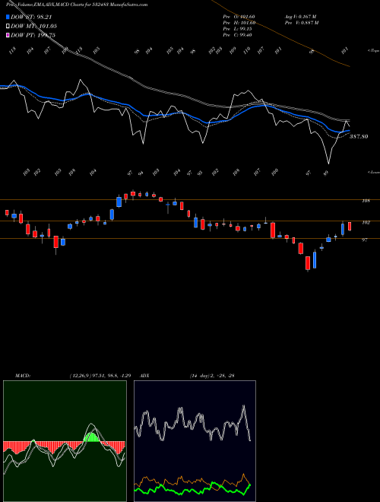Select the 'DOW ST: 98.21' legend text
This screenshot has width=380, height=502.
32,17
